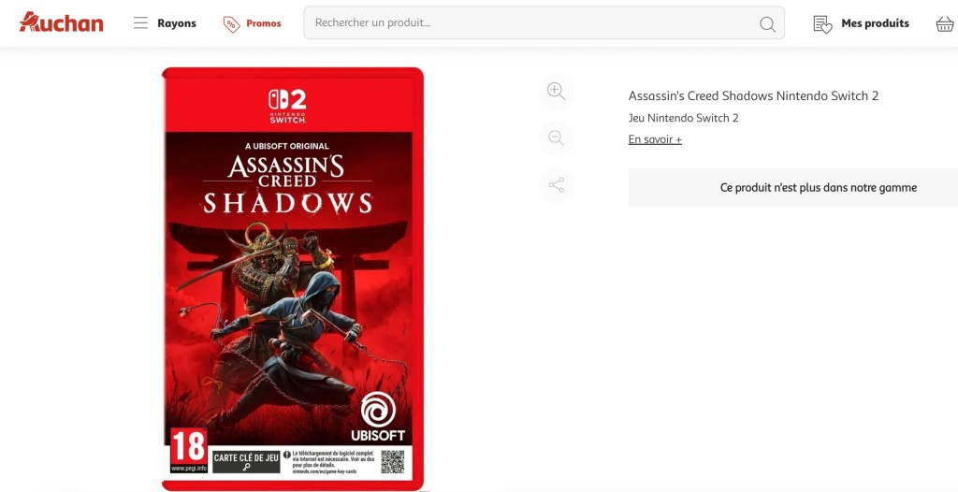
Task: Click the QR code on the cover
Action: click(x=392, y=461)
